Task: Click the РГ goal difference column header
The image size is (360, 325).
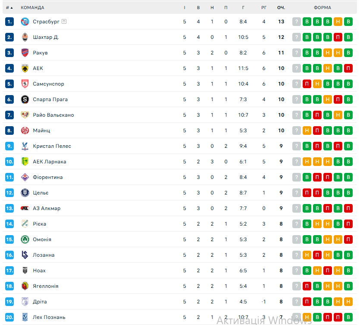Action: click(264, 8)
